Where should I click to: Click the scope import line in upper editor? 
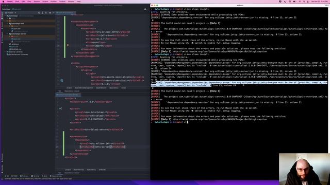click(x=98, y=46)
